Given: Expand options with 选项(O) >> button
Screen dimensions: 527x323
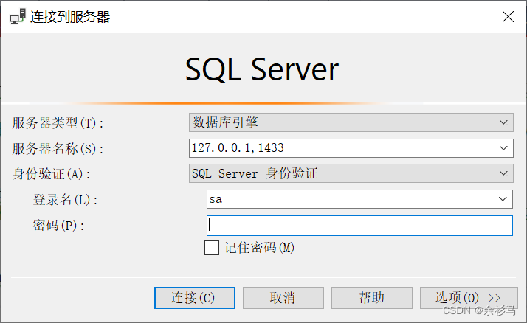Looking at the screenshot, I should (469, 298).
